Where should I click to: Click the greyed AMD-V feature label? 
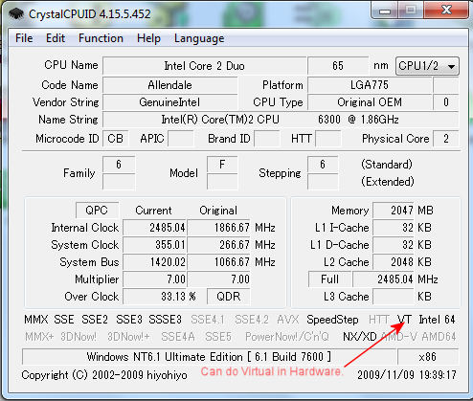pos(398,337)
